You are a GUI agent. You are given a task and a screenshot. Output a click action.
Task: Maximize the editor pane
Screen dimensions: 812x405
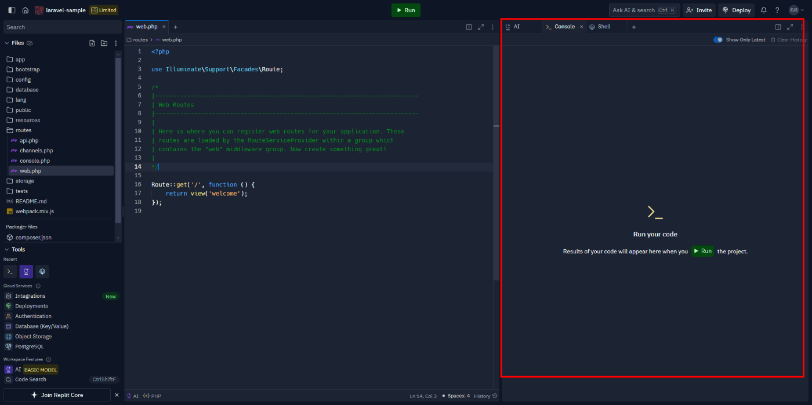pyautogui.click(x=481, y=27)
